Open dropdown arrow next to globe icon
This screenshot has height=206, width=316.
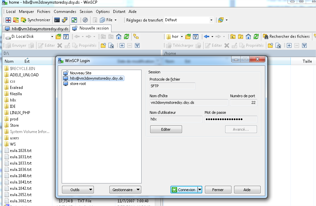[x=227, y=20]
